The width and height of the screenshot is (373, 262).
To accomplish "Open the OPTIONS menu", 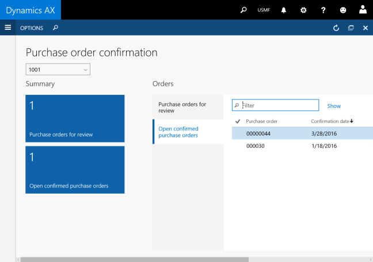I will coord(32,28).
